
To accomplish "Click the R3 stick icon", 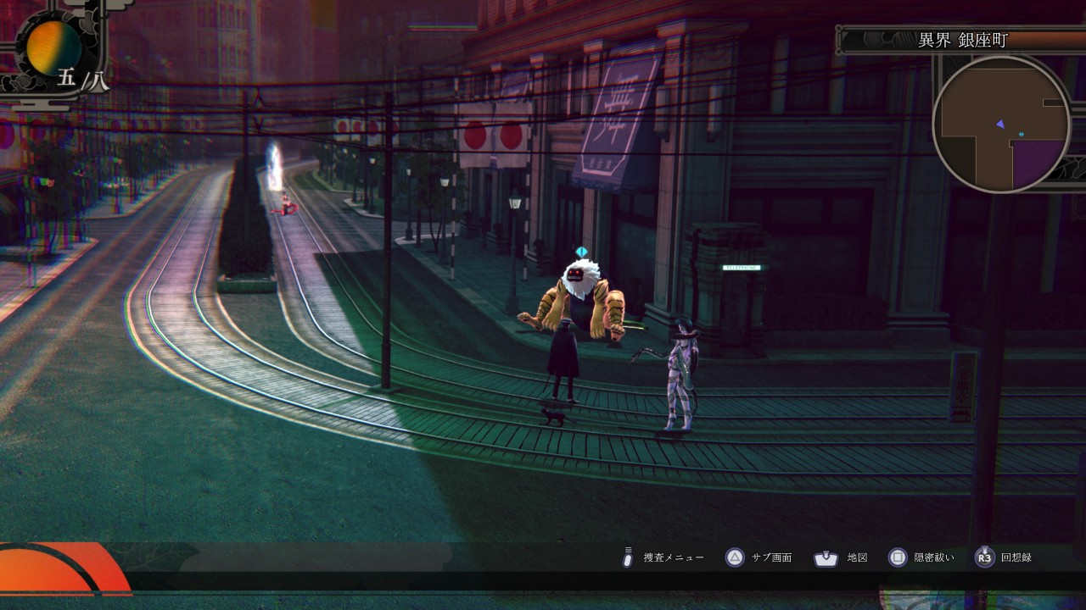I will pyautogui.click(x=984, y=557).
